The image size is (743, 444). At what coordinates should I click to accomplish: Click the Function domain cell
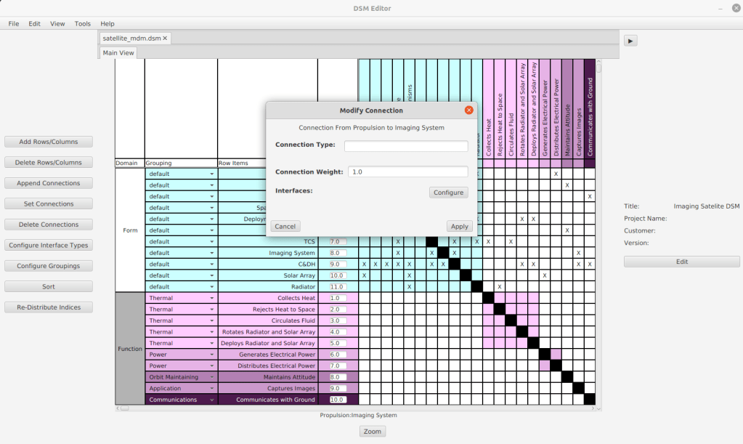[x=130, y=349]
